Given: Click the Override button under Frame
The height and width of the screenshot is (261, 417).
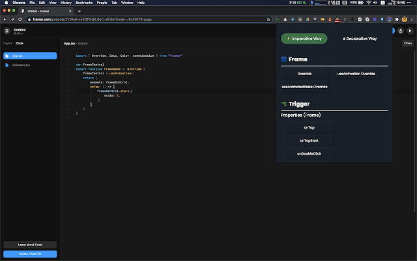Looking at the screenshot, I should 304,74.
